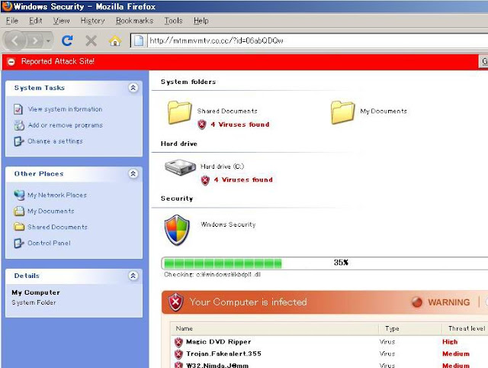The height and width of the screenshot is (368, 488).
Task: Click sidebar My Documents icon
Action: (x=18, y=211)
